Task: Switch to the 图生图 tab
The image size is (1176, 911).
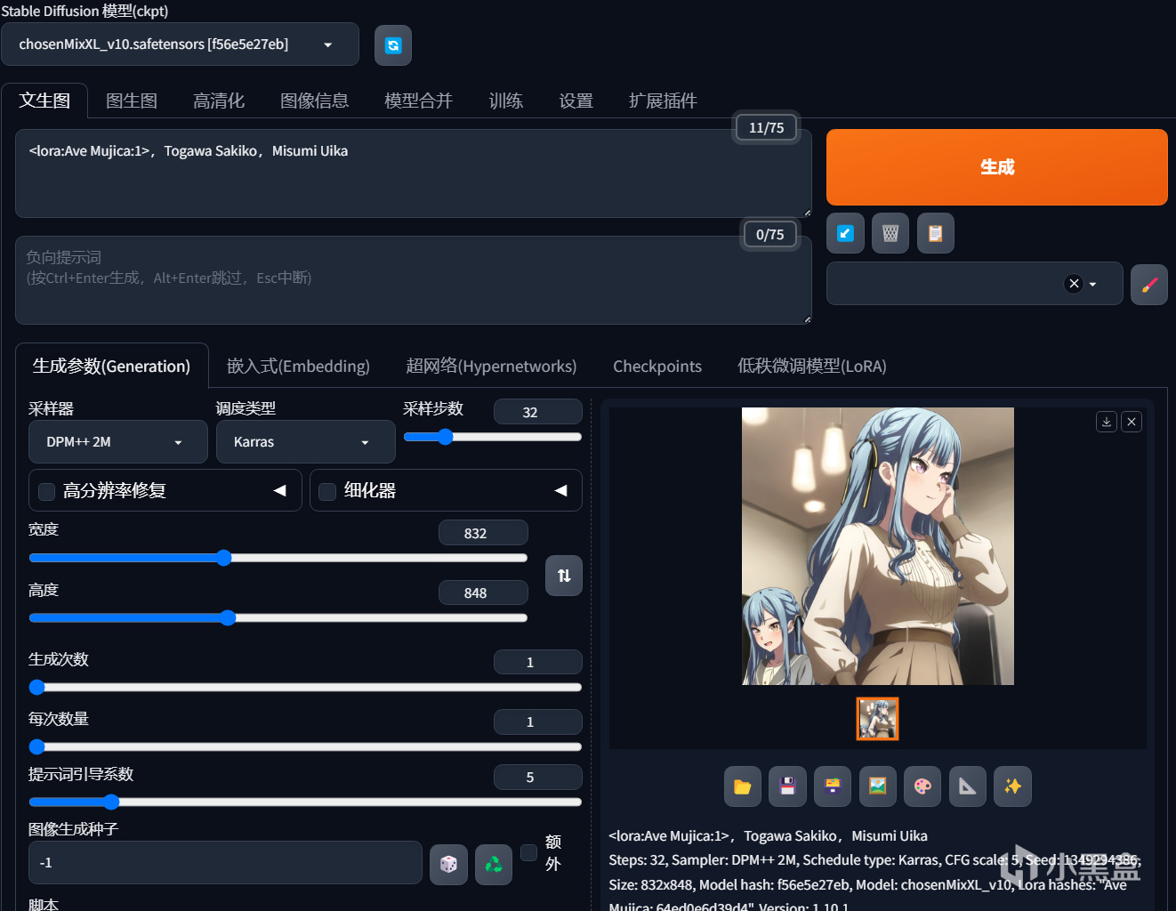Action: coord(132,101)
